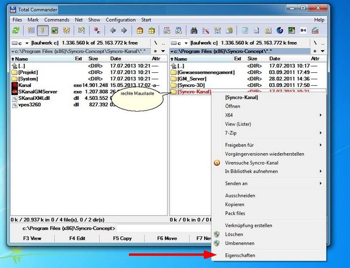Click the last toolbar icon on the right

(315, 30)
